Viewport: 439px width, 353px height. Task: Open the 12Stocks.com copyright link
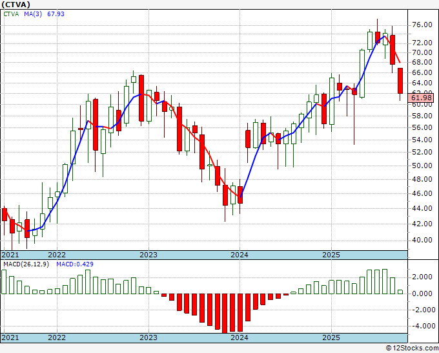click(x=412, y=348)
